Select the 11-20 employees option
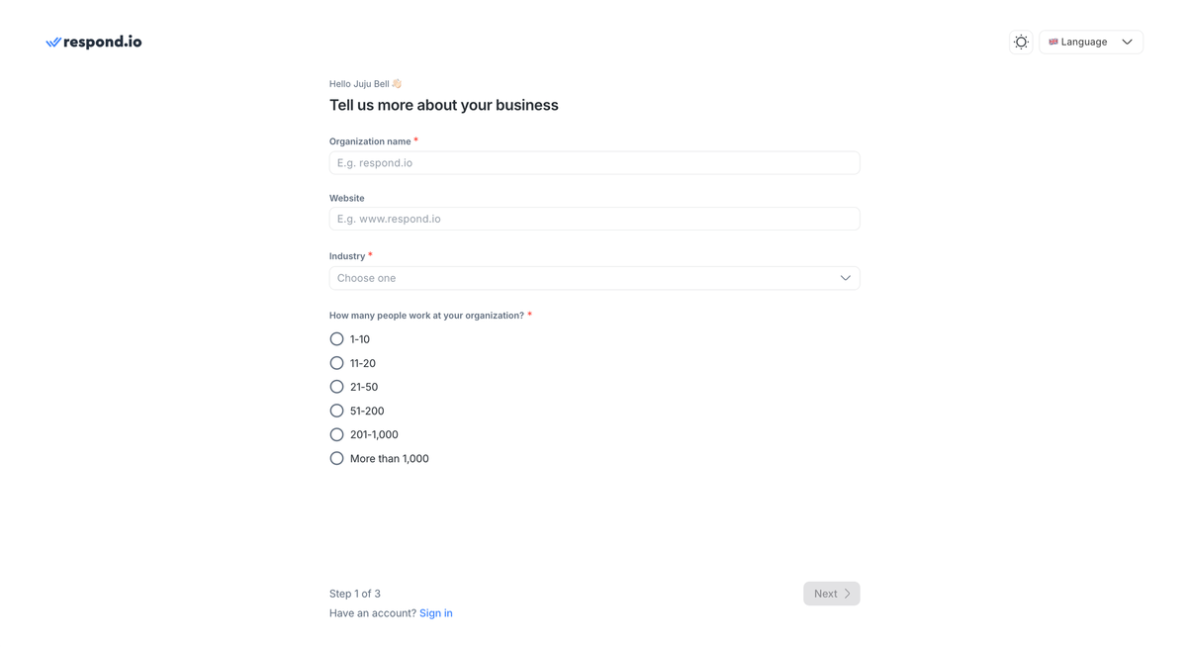This screenshot has width=1187, height=647. pyautogui.click(x=336, y=362)
